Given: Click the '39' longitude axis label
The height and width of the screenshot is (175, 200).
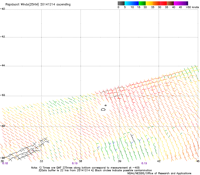Looking at the screenshot, I should [119, 161].
